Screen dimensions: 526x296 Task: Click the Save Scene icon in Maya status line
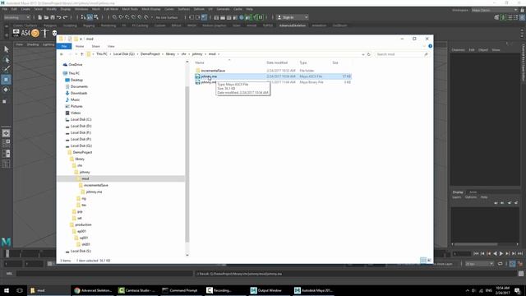[53, 17]
